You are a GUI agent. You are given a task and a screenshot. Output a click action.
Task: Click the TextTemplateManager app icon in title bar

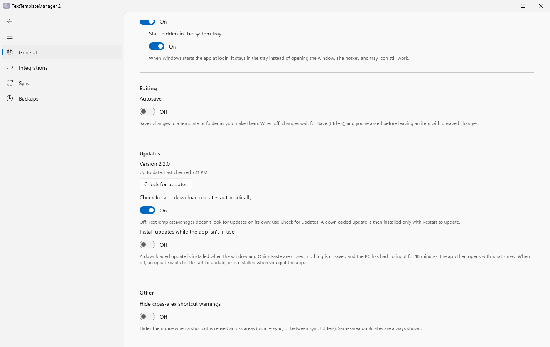point(6,6)
